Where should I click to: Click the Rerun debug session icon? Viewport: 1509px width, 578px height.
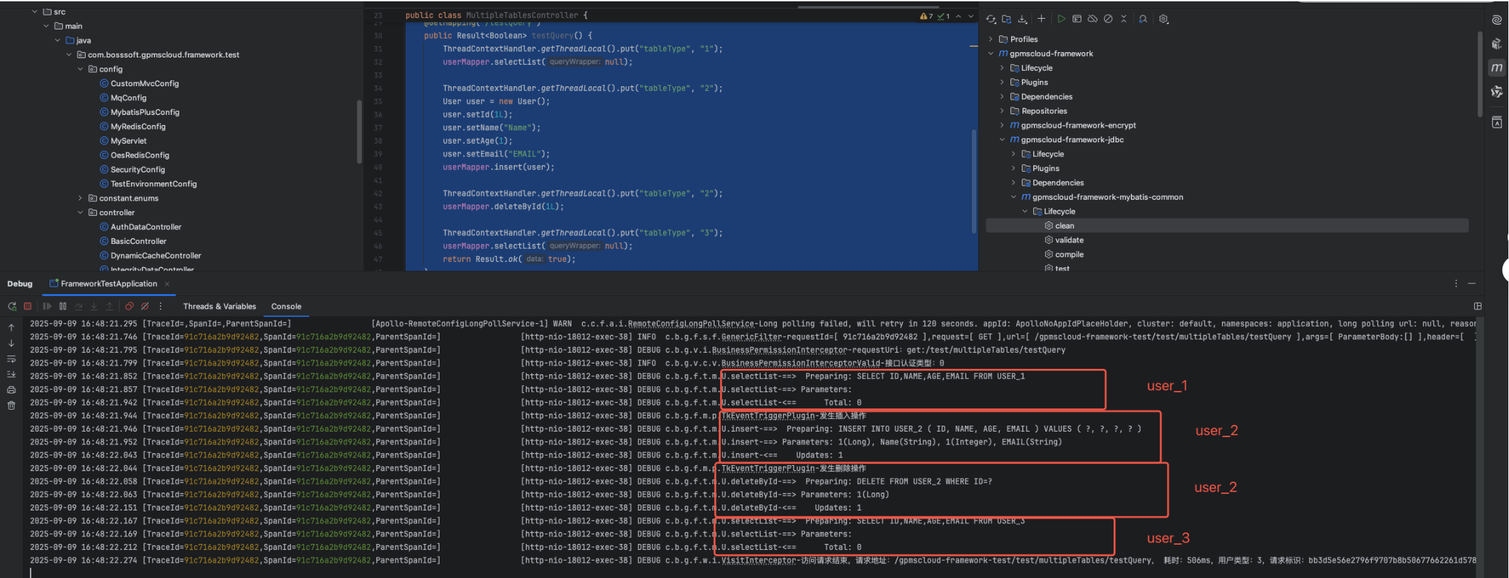pos(12,306)
